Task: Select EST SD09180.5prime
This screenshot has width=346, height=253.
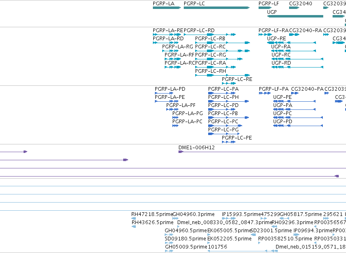Action: [169, 243]
